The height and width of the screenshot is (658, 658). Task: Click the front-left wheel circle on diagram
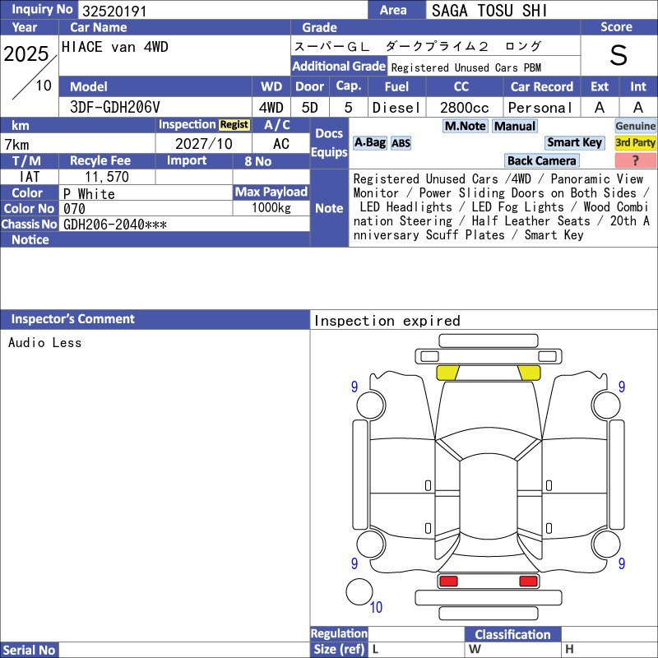pyautogui.click(x=371, y=405)
